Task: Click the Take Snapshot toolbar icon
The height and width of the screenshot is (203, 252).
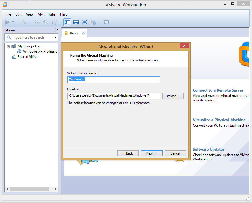Action: (x=37, y=22)
